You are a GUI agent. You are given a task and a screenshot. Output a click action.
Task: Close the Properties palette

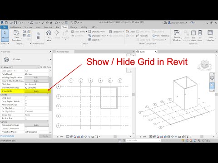(50, 52)
